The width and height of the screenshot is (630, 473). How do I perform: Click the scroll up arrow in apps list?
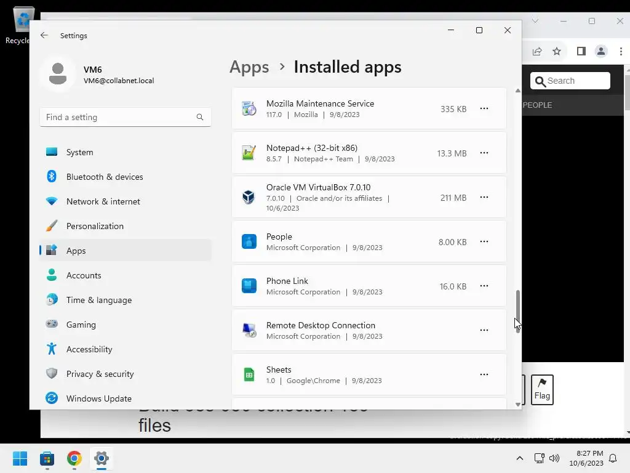(x=518, y=91)
